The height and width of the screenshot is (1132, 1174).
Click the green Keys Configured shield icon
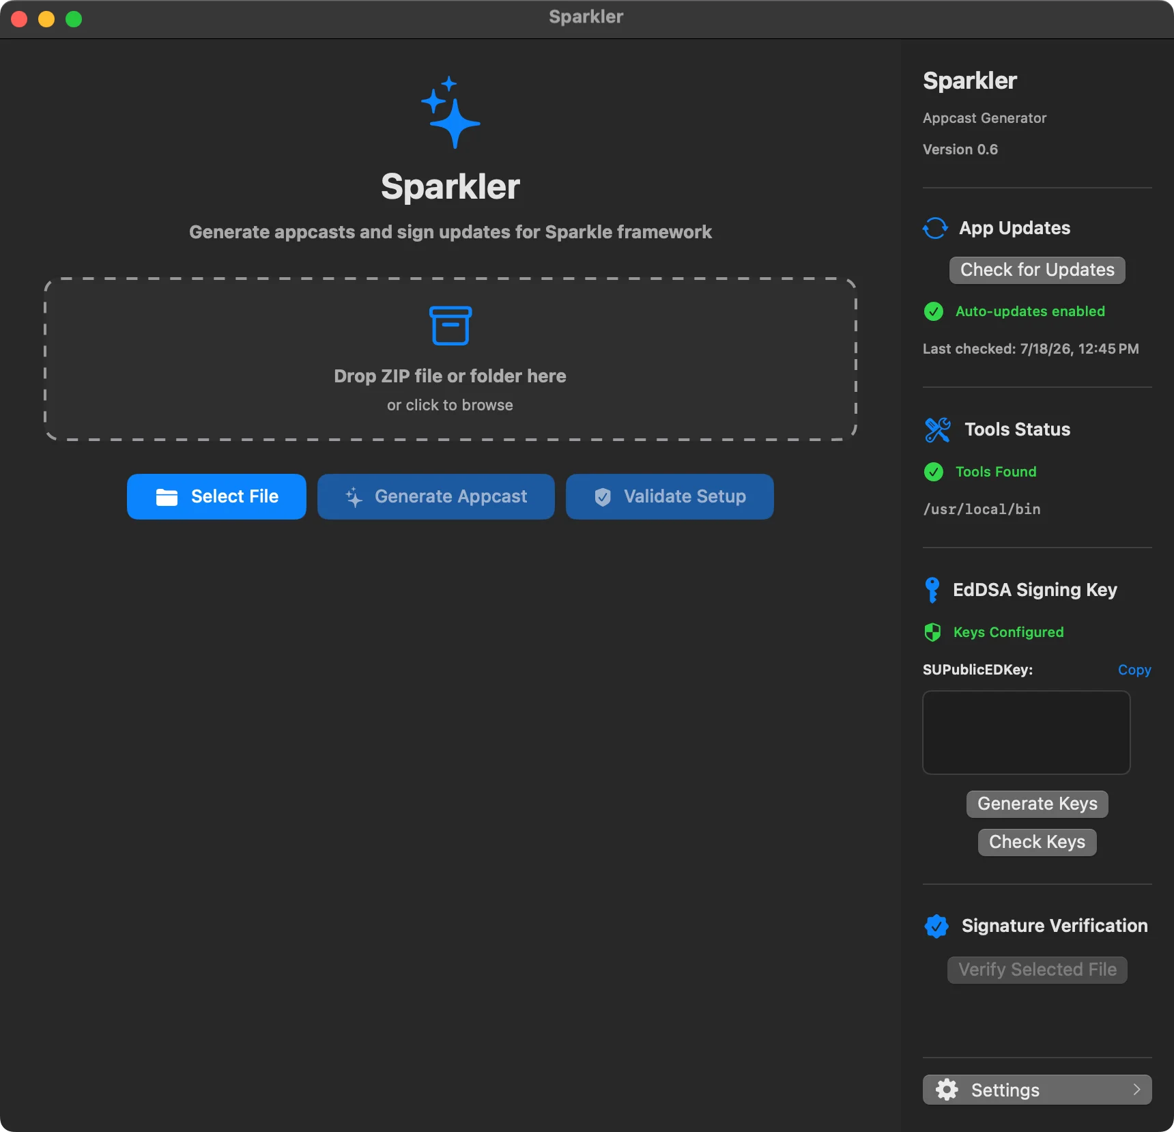click(x=932, y=632)
